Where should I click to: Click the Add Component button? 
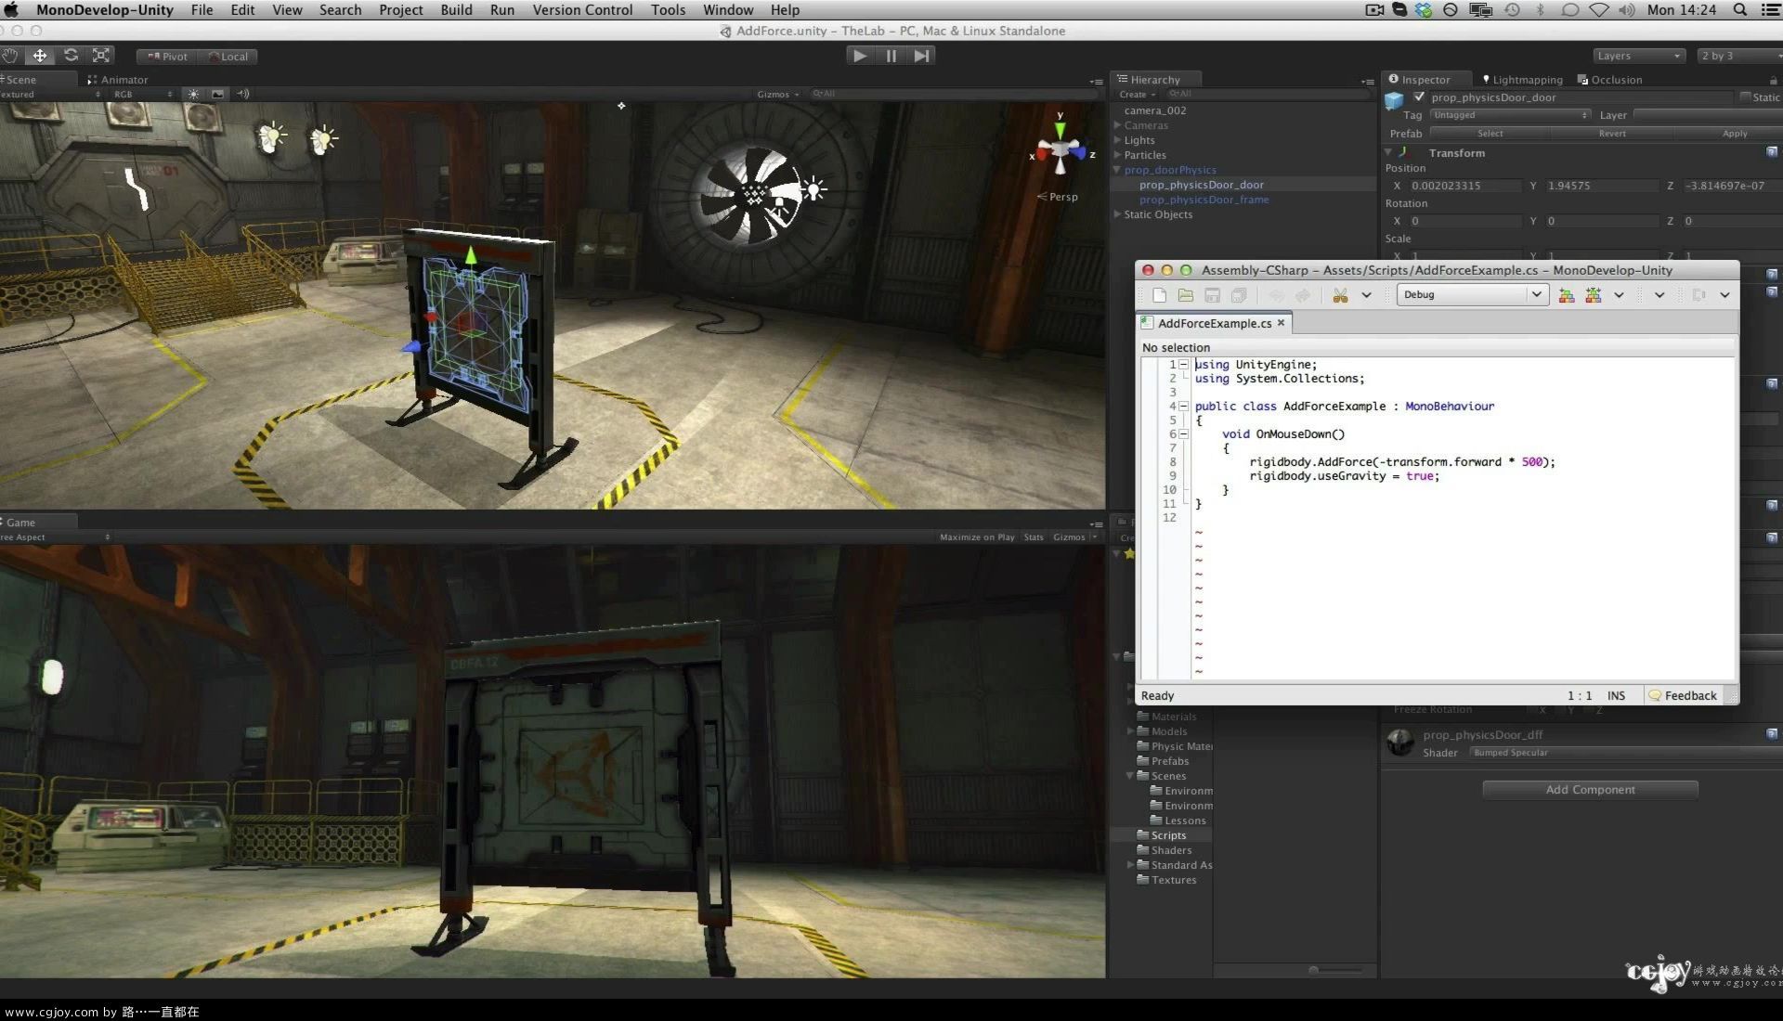coord(1590,789)
